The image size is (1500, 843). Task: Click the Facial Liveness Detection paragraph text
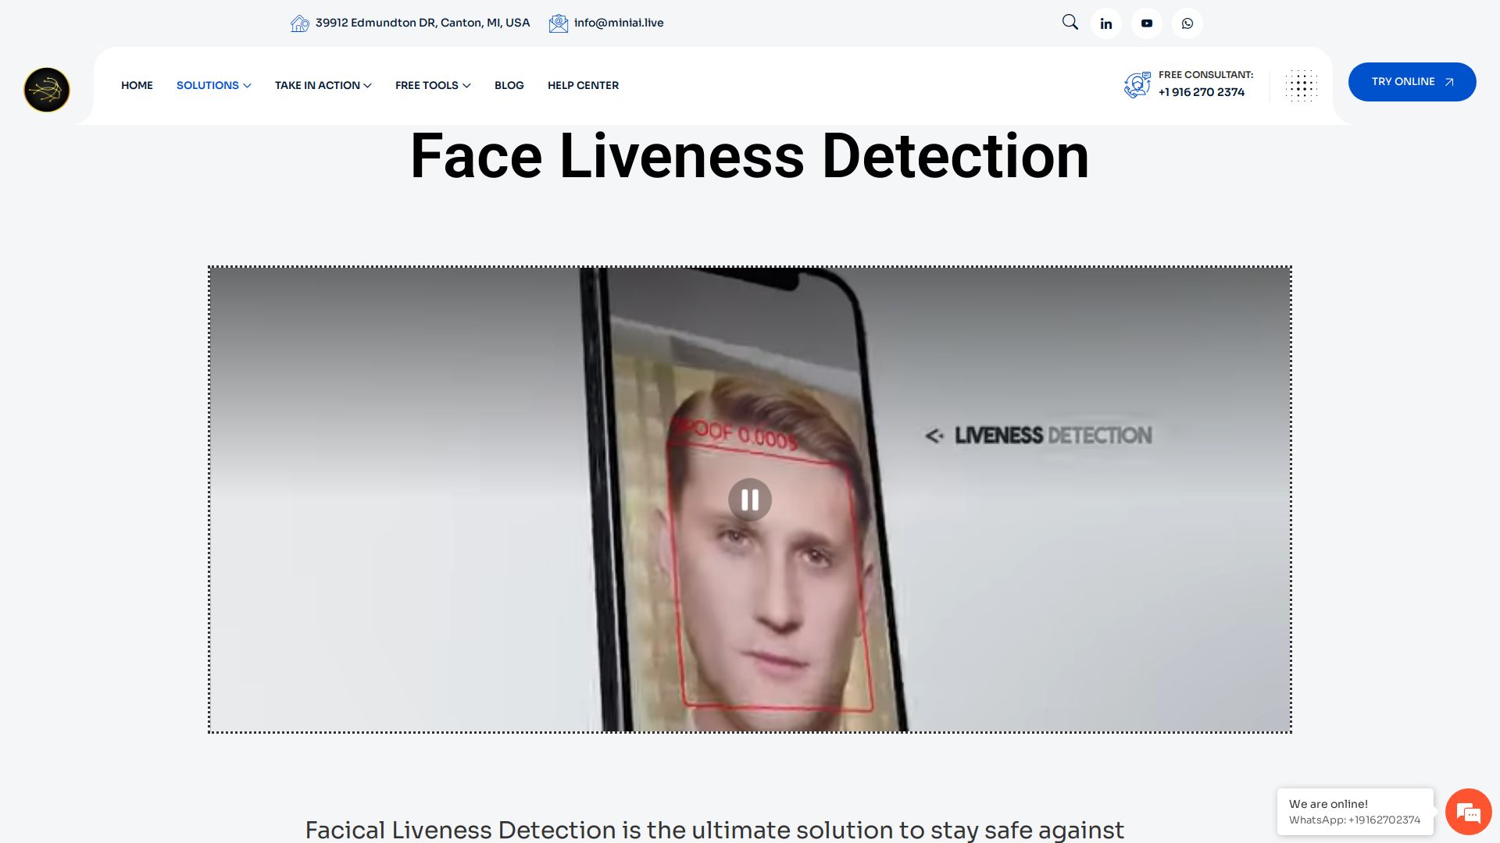pos(714,830)
